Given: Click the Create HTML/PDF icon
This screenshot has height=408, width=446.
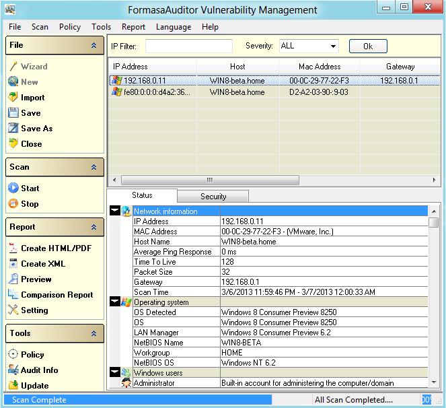Looking at the screenshot, I should [x=13, y=248].
